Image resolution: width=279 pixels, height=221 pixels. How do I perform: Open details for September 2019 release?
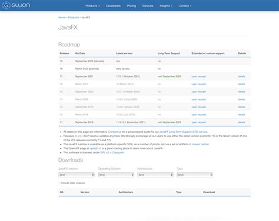coord(241,107)
